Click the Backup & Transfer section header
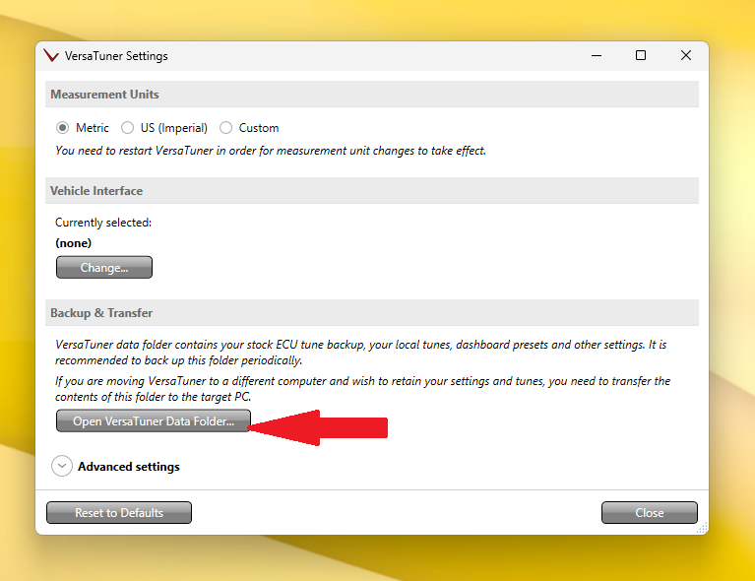The height and width of the screenshot is (581, 755). click(x=372, y=313)
